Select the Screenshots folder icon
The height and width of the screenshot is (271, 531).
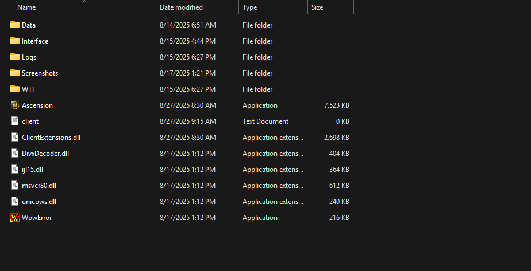point(15,73)
